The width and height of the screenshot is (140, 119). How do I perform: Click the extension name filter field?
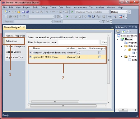78,42
